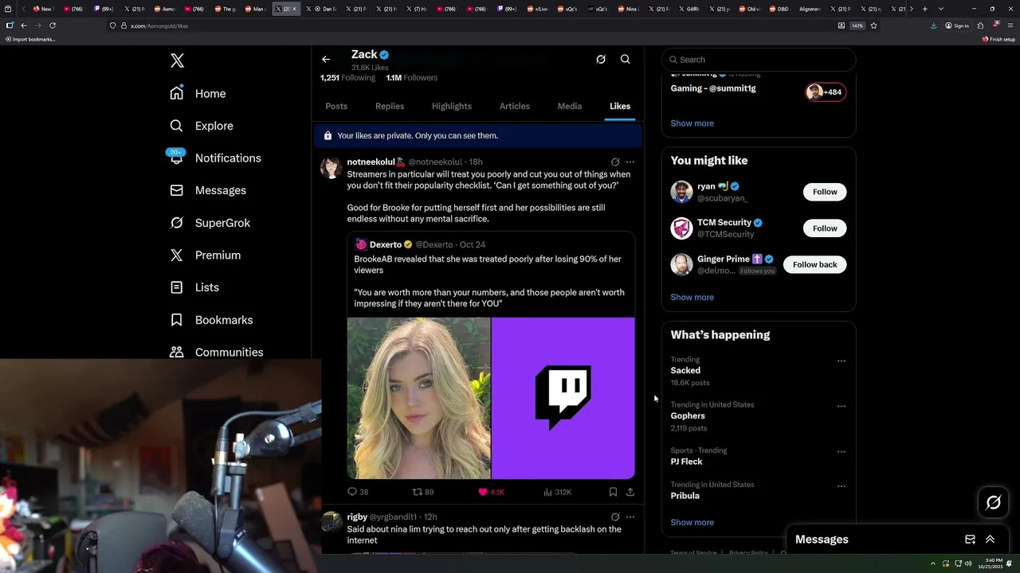Image resolution: width=1020 pixels, height=573 pixels.
Task: Click the Bookmarks ribbon icon in sidebar
Action: pyautogui.click(x=177, y=320)
